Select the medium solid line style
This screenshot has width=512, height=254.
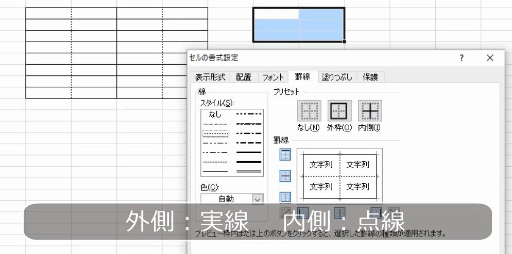(249, 152)
